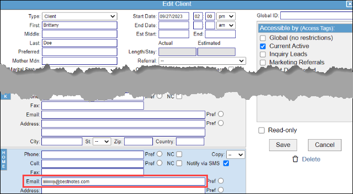Open the Referral dropdown
The image size is (353, 194).
tap(202, 61)
